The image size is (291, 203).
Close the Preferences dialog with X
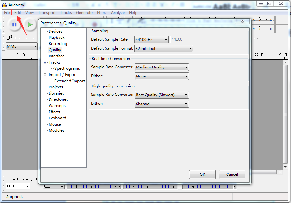point(242,21)
